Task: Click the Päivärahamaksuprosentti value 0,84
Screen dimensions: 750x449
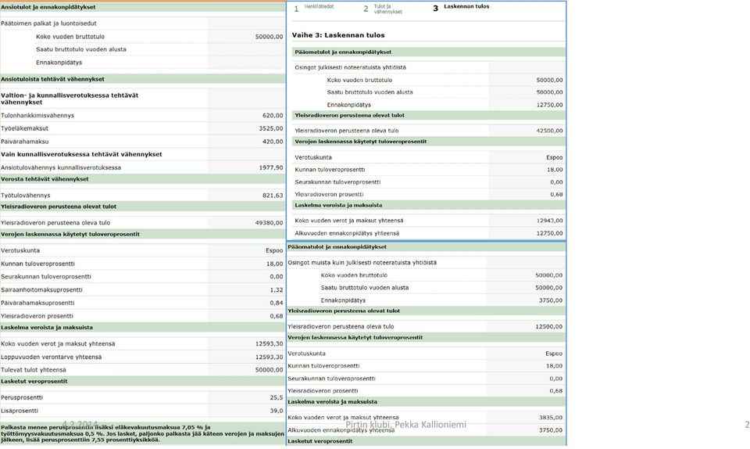Action: click(276, 303)
